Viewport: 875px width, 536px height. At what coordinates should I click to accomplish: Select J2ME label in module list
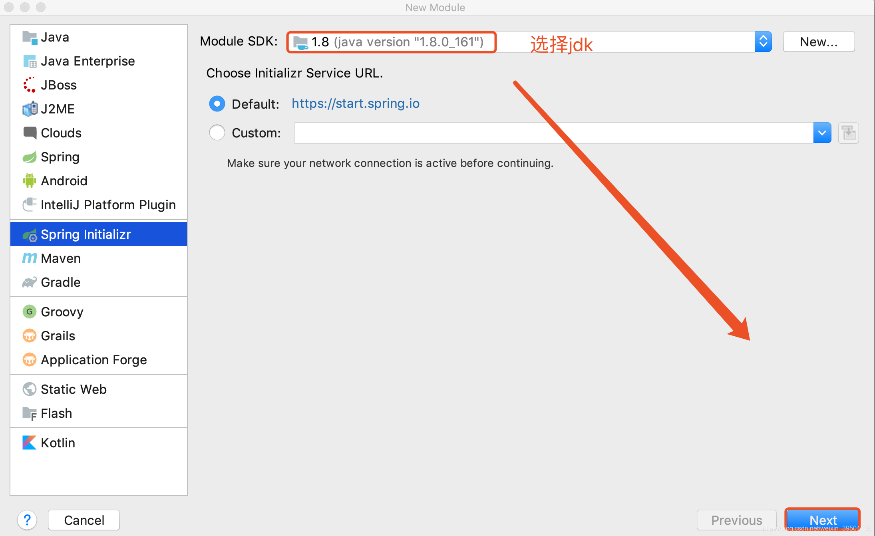[58, 109]
